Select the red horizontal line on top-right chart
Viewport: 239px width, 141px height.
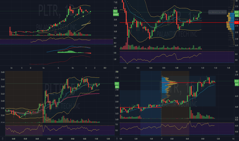(x=177, y=23)
